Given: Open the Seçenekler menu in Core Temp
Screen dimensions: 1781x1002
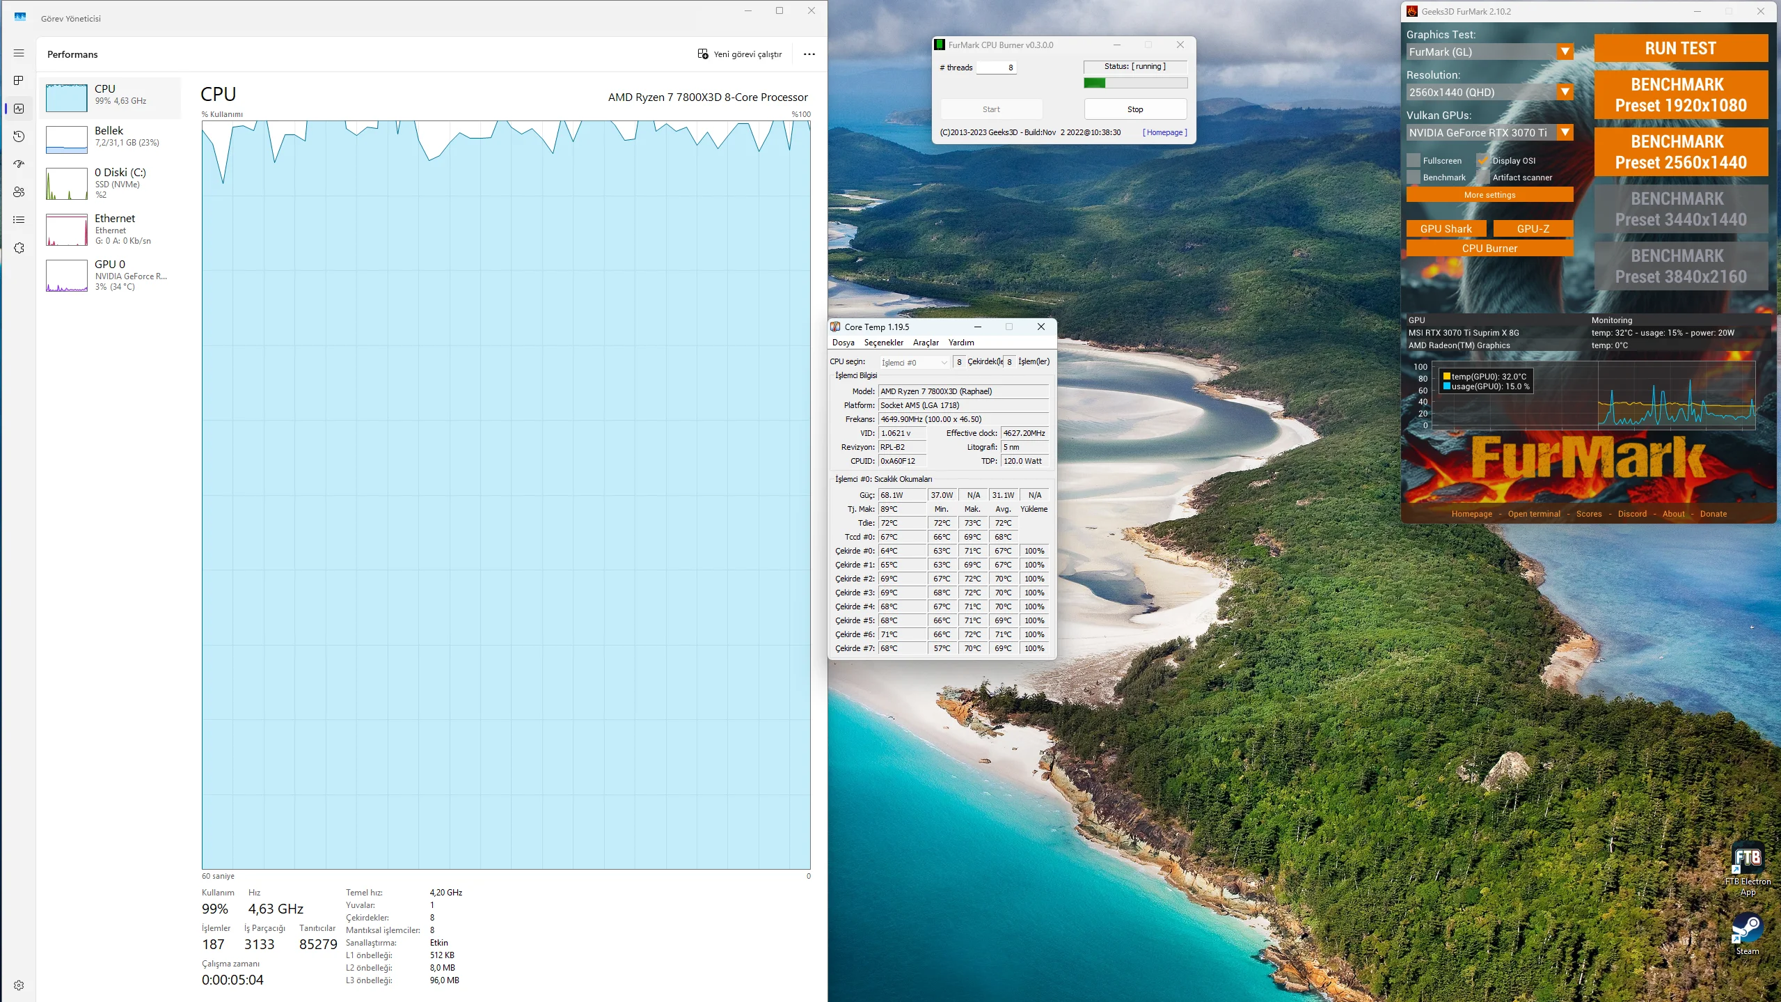Looking at the screenshot, I should (x=883, y=343).
